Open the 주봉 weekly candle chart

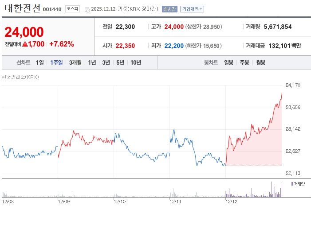[x=244, y=62]
